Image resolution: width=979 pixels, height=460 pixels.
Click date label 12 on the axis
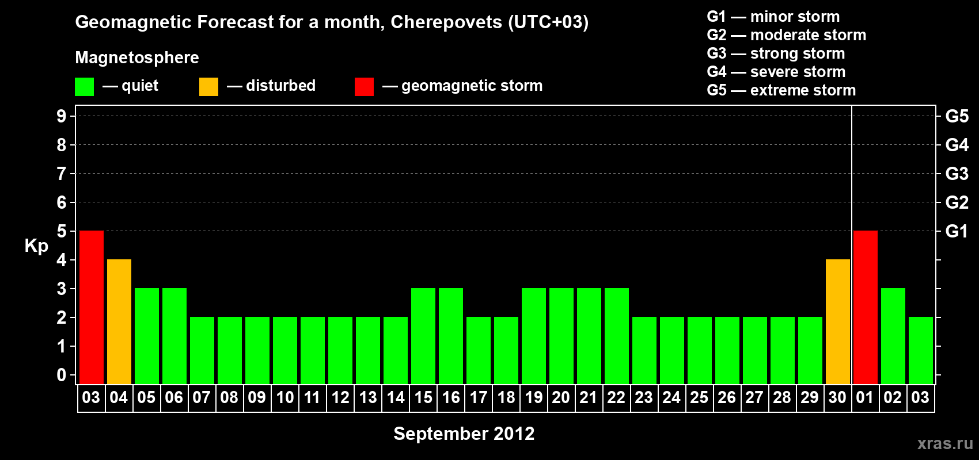340,398
